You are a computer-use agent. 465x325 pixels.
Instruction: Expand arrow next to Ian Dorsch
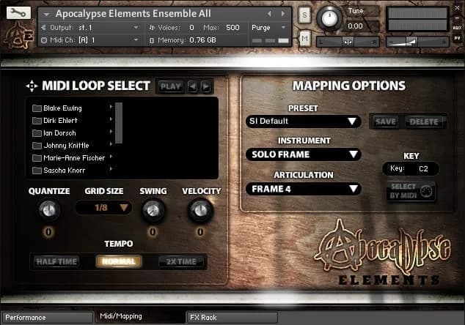(x=111, y=132)
